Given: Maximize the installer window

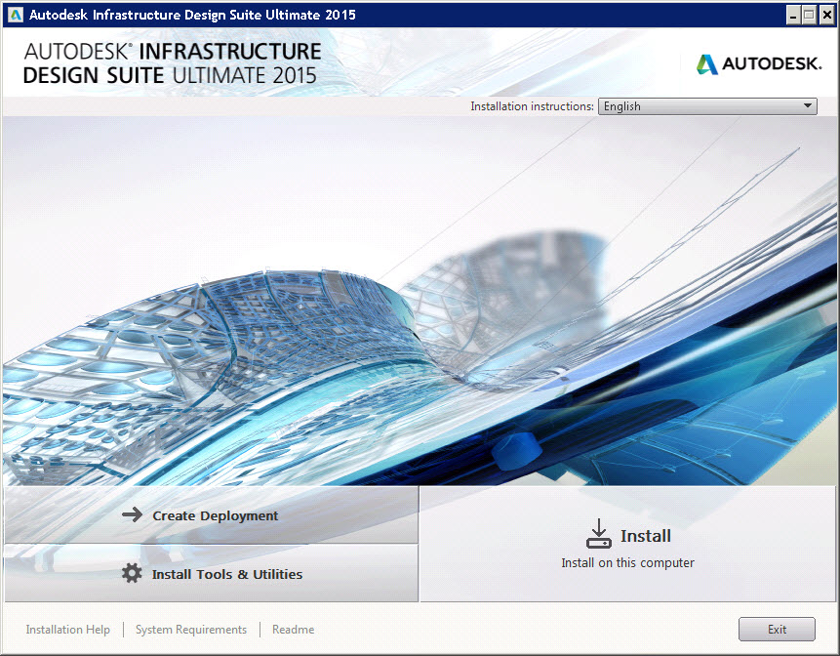Looking at the screenshot, I should (x=810, y=15).
